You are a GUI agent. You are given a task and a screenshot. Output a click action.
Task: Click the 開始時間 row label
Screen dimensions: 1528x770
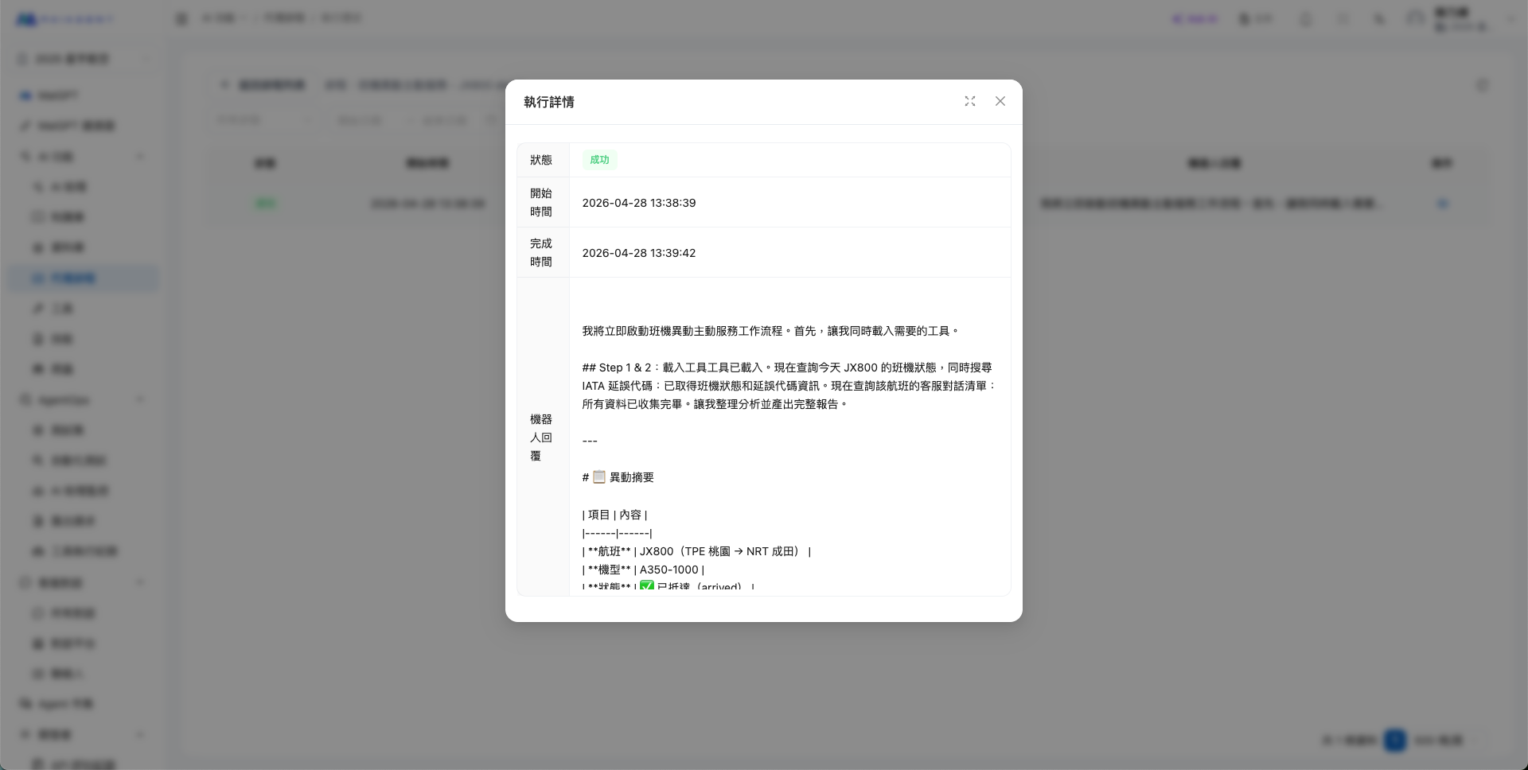coord(541,202)
